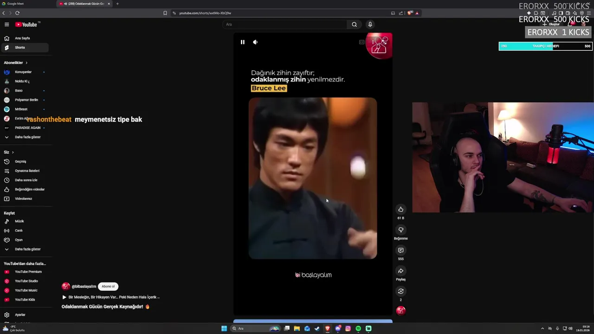Open Geçmiş watch history

24,161
